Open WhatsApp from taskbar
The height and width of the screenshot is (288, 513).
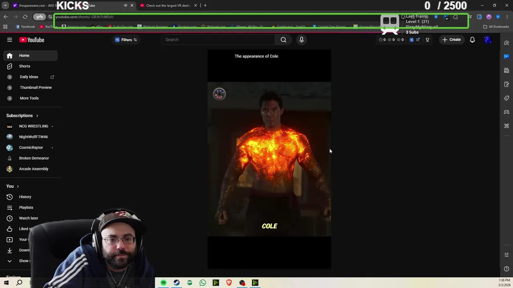click(x=203, y=283)
